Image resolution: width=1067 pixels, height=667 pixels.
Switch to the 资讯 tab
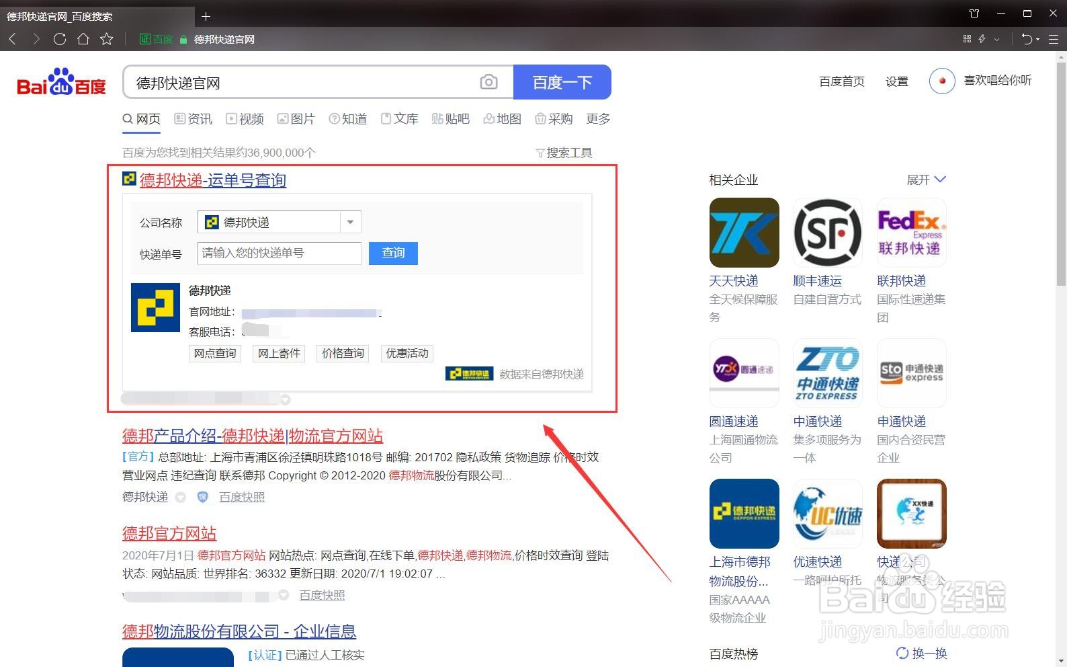(x=194, y=119)
